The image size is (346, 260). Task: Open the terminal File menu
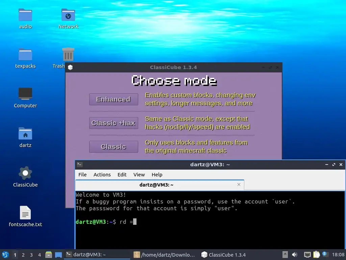[82, 175]
